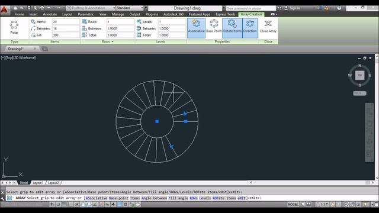Switch to the Annotate ribbon tab
The height and width of the screenshot is (213, 379).
click(50, 14)
